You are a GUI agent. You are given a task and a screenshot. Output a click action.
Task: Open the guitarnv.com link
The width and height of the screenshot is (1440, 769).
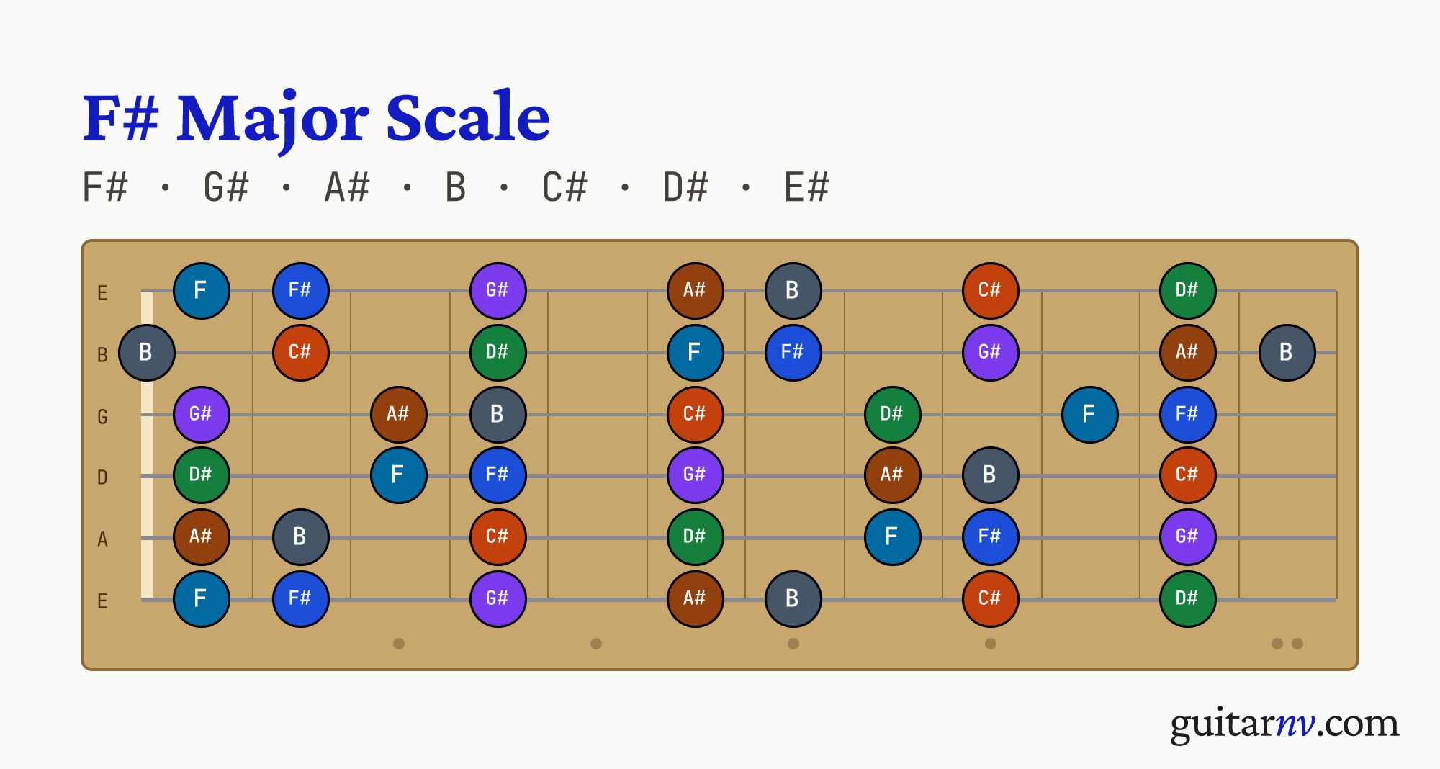[x=1285, y=724]
